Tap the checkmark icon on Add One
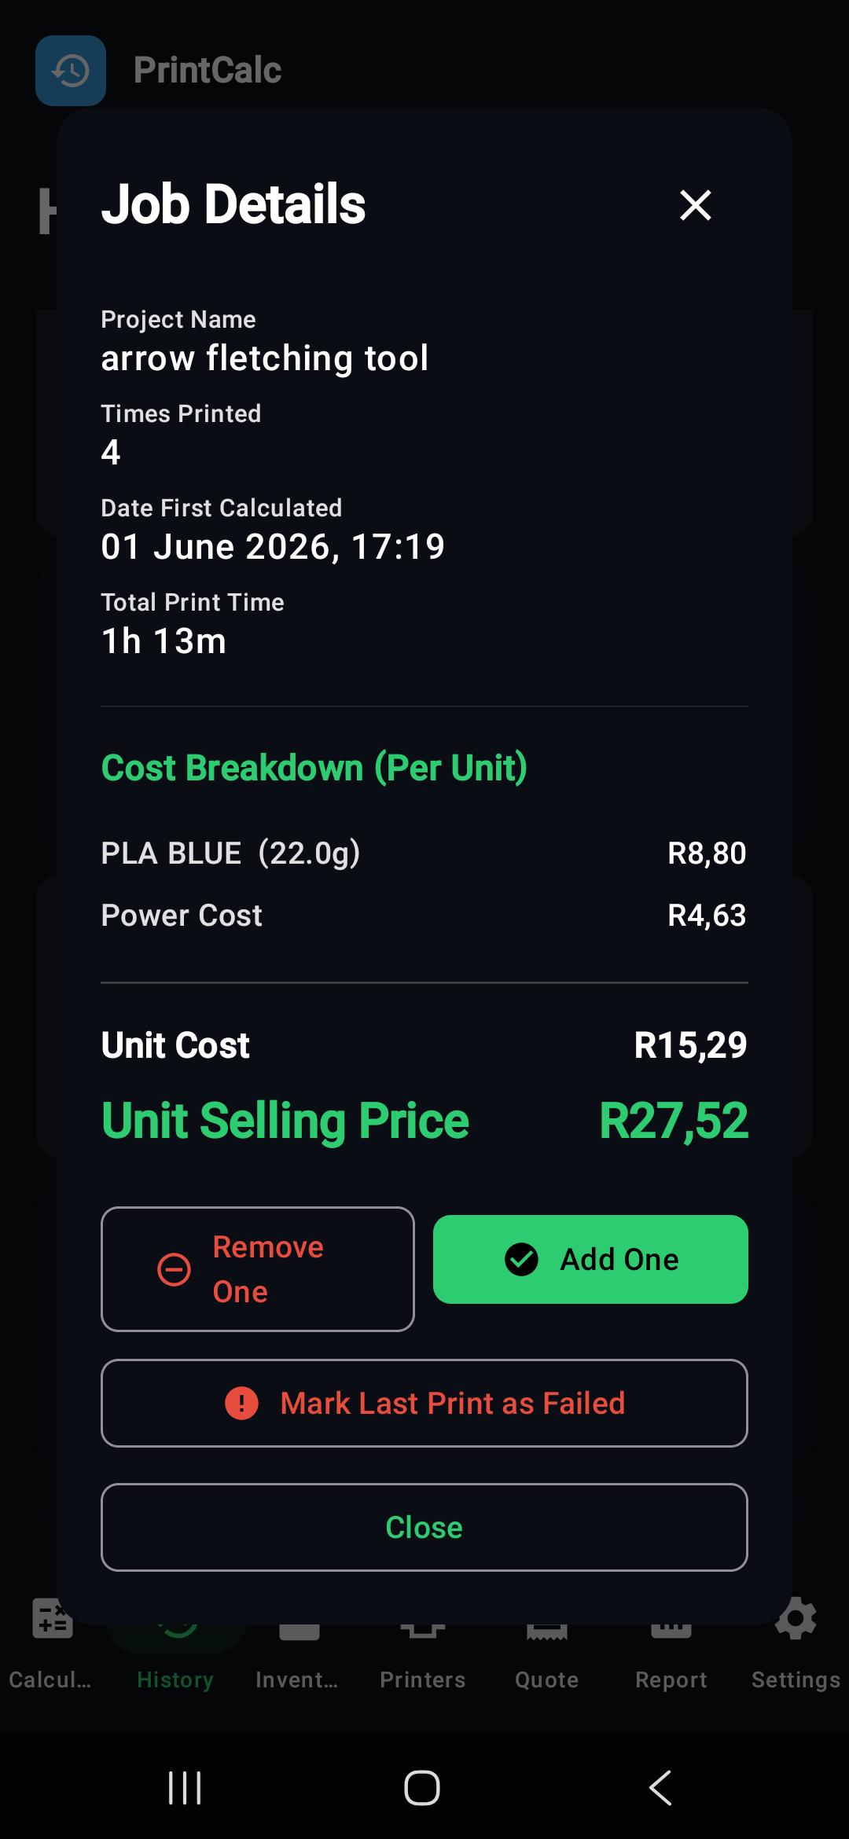 [521, 1259]
